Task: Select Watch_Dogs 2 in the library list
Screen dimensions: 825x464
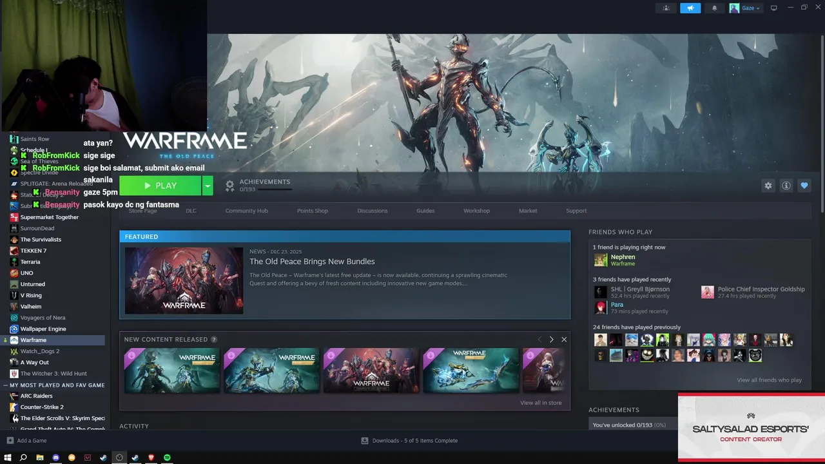Action: tap(40, 351)
